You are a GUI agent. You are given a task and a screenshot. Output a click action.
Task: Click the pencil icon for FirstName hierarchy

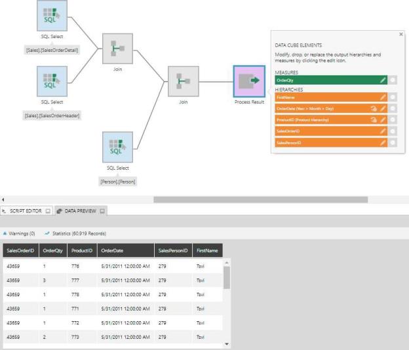click(383, 97)
